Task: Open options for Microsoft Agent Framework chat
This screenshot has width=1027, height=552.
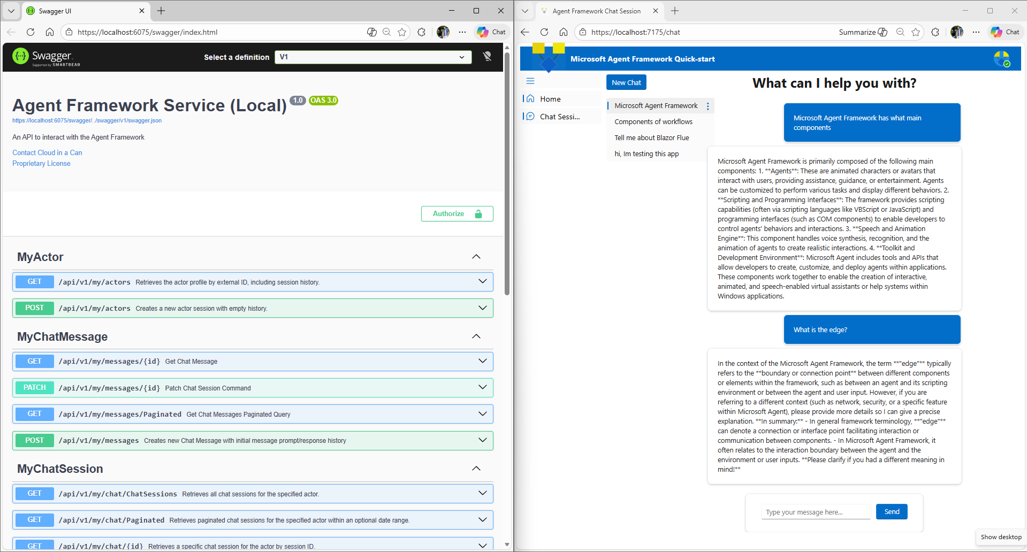Action: 708,106
